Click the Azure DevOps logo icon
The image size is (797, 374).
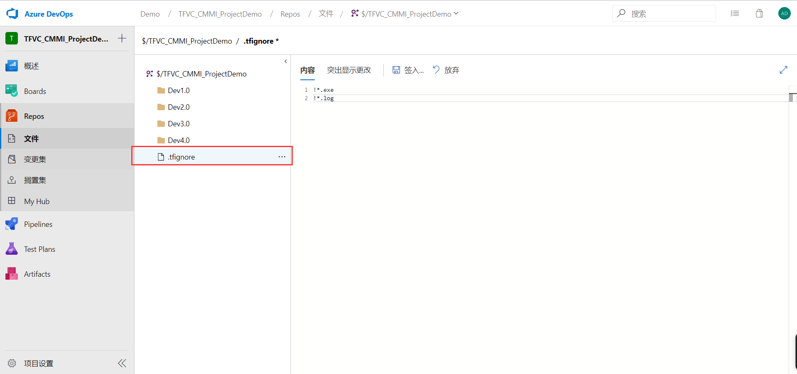[12, 14]
